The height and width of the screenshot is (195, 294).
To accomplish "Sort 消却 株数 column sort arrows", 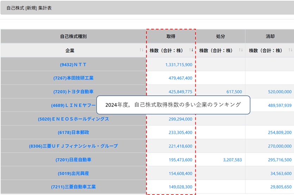I will click(290, 50).
